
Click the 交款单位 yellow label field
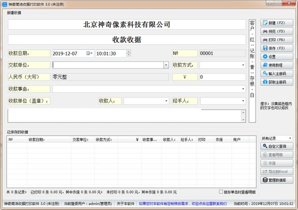(x=29, y=65)
